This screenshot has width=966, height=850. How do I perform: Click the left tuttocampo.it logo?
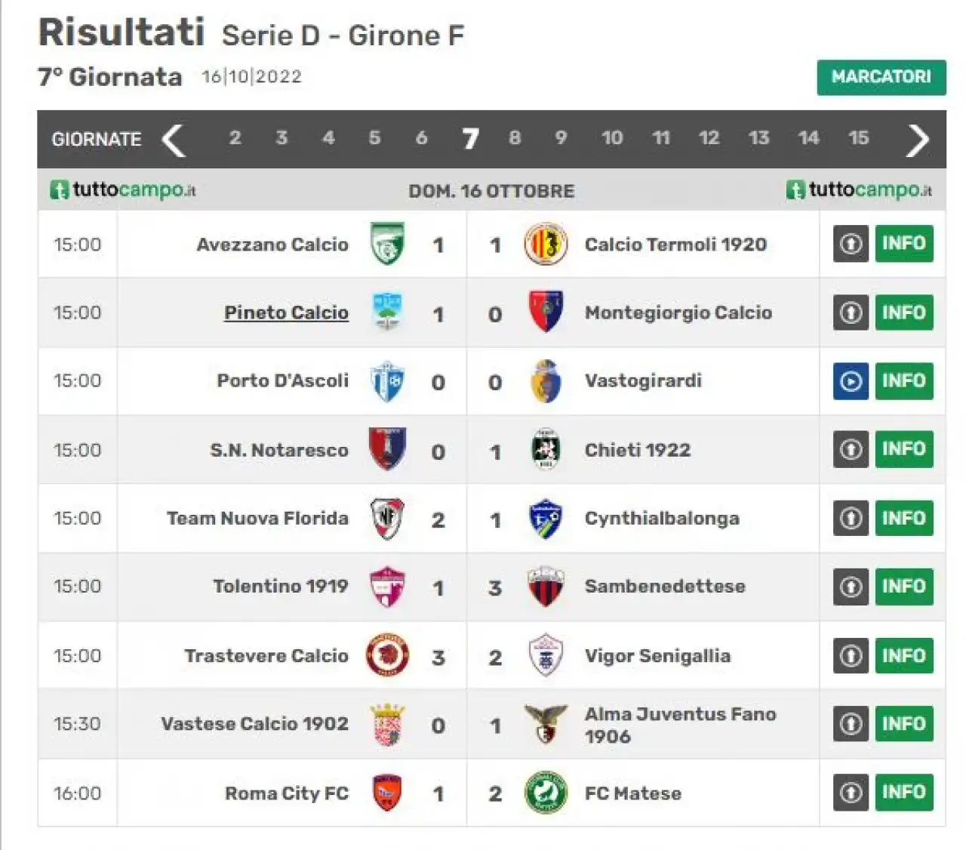point(123,189)
